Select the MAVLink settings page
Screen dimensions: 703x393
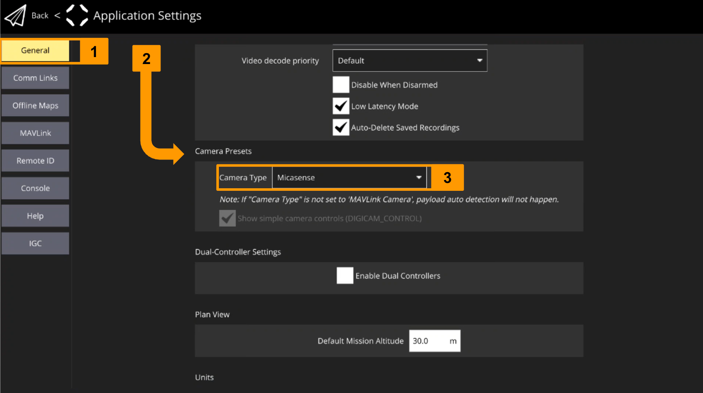[x=35, y=133]
